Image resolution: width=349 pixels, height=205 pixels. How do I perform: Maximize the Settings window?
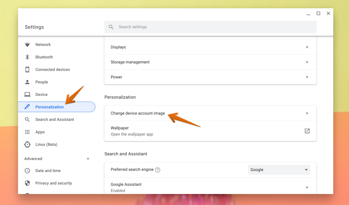click(x=318, y=13)
